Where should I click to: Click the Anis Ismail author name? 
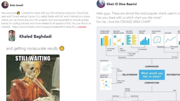(16, 5)
